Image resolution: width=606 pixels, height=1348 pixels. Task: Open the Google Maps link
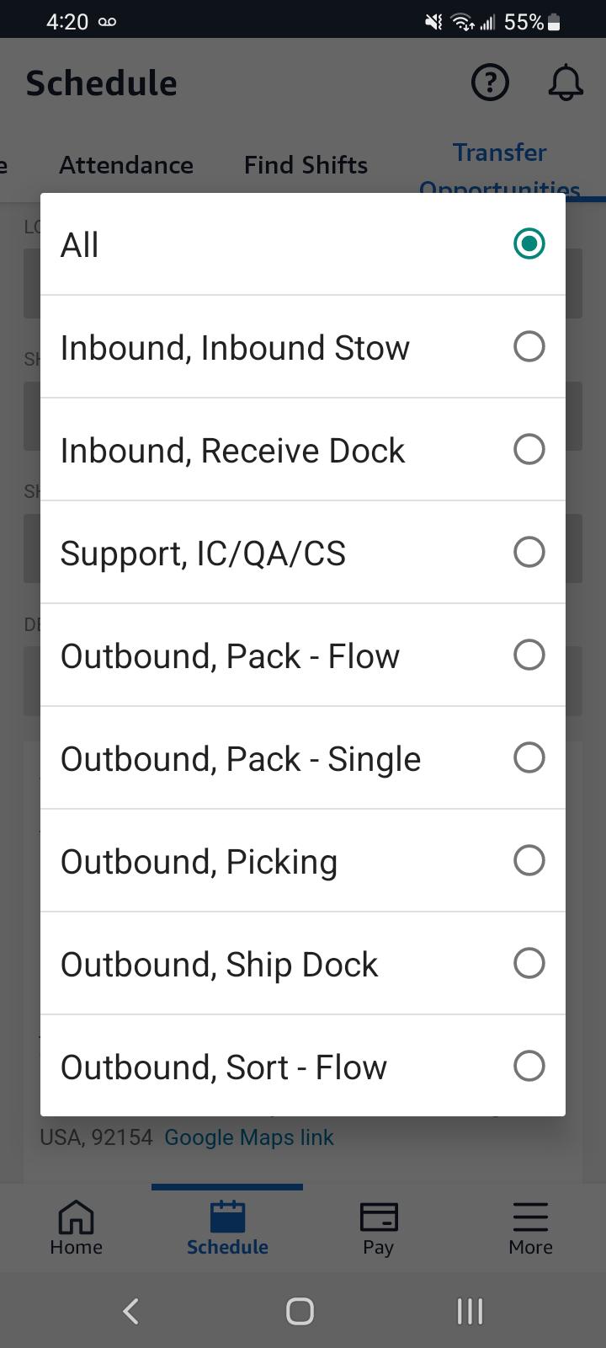[x=249, y=1137]
